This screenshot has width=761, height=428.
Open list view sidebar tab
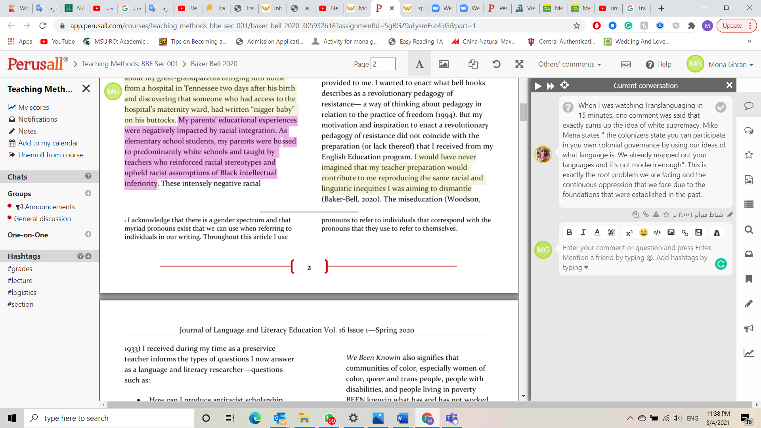[x=749, y=204]
